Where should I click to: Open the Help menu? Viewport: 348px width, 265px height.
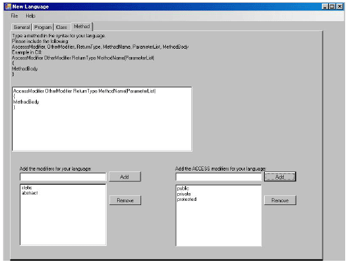click(30, 16)
